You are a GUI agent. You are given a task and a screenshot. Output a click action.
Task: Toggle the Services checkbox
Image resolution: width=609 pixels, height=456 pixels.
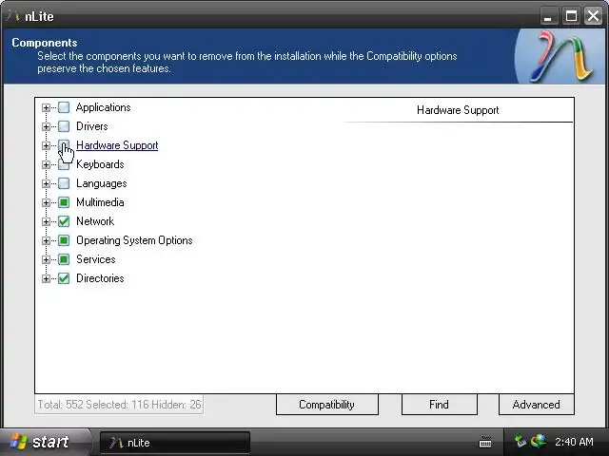pos(64,259)
